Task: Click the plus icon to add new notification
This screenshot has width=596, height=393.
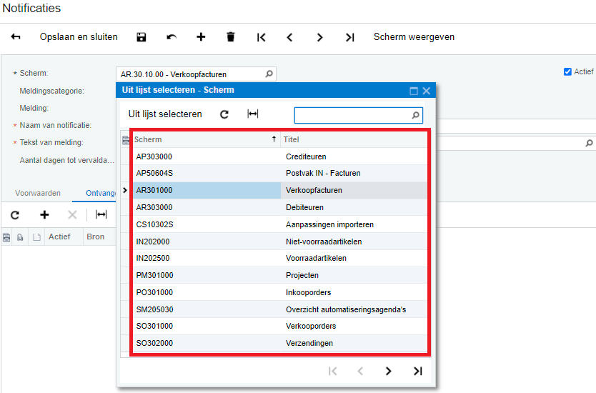Action: [201, 37]
